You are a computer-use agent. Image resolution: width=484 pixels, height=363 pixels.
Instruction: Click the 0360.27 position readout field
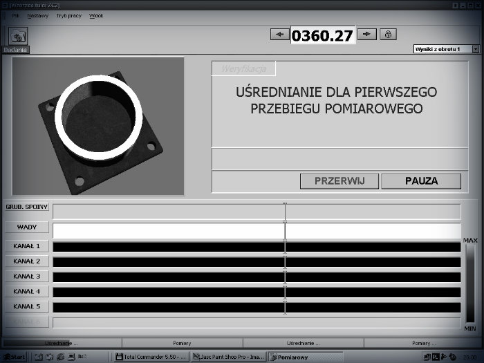322,35
